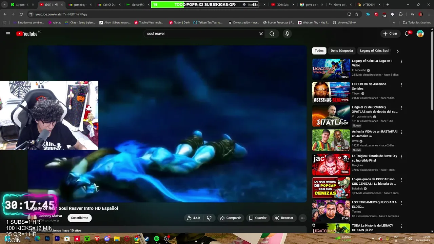Image resolution: width=434 pixels, height=244 pixels.
Task: Bookmark this page with star icon
Action: click(357, 14)
